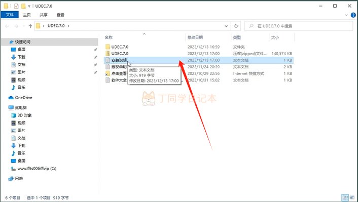Refresh the current folder view
This screenshot has width=358, height=202.
point(236,26)
